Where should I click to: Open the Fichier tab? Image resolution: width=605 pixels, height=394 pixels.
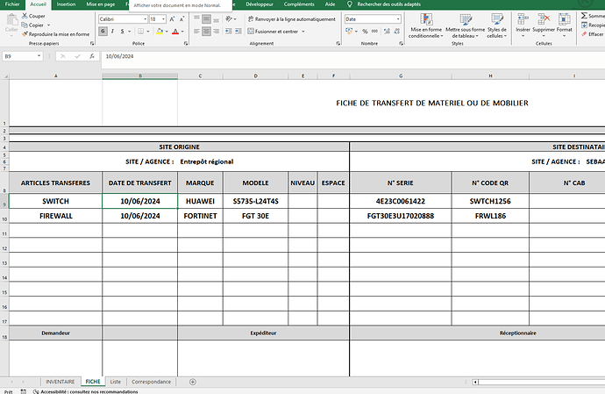click(12, 4)
